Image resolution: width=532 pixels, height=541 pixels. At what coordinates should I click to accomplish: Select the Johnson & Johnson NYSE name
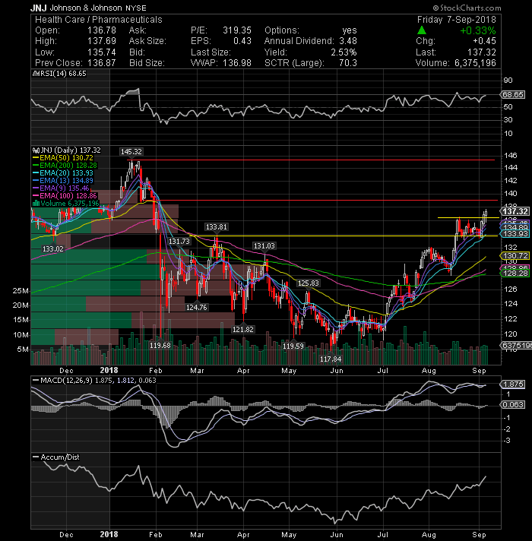pyautogui.click(x=98, y=8)
